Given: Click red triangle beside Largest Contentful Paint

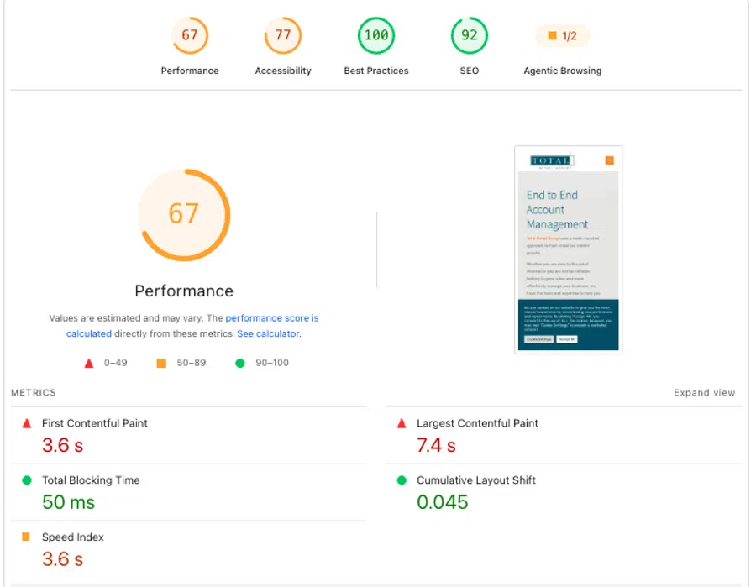Looking at the screenshot, I should pos(402,423).
